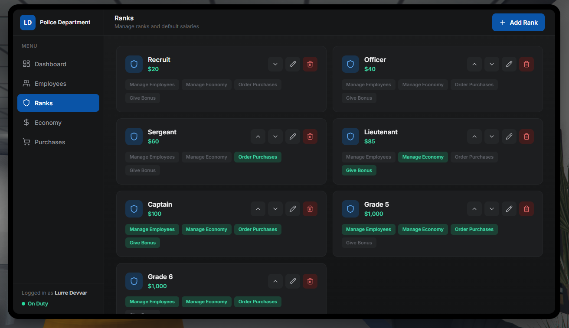This screenshot has width=569, height=328.
Task: Delete the Captain rank
Action: tap(310, 209)
